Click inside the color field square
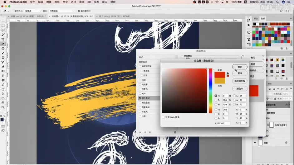The image size is (294, 165). 184,91
